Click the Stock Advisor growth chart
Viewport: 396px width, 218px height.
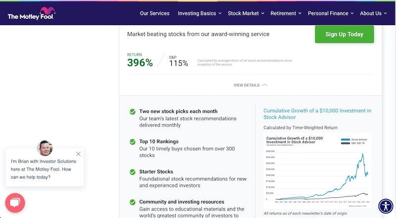(x=317, y=171)
